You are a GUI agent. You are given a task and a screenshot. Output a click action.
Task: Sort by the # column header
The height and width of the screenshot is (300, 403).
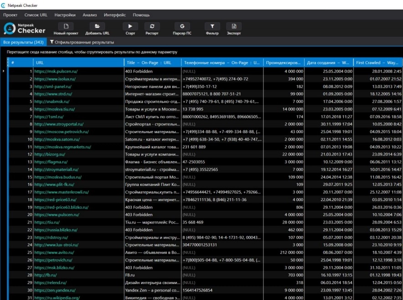click(x=21, y=63)
